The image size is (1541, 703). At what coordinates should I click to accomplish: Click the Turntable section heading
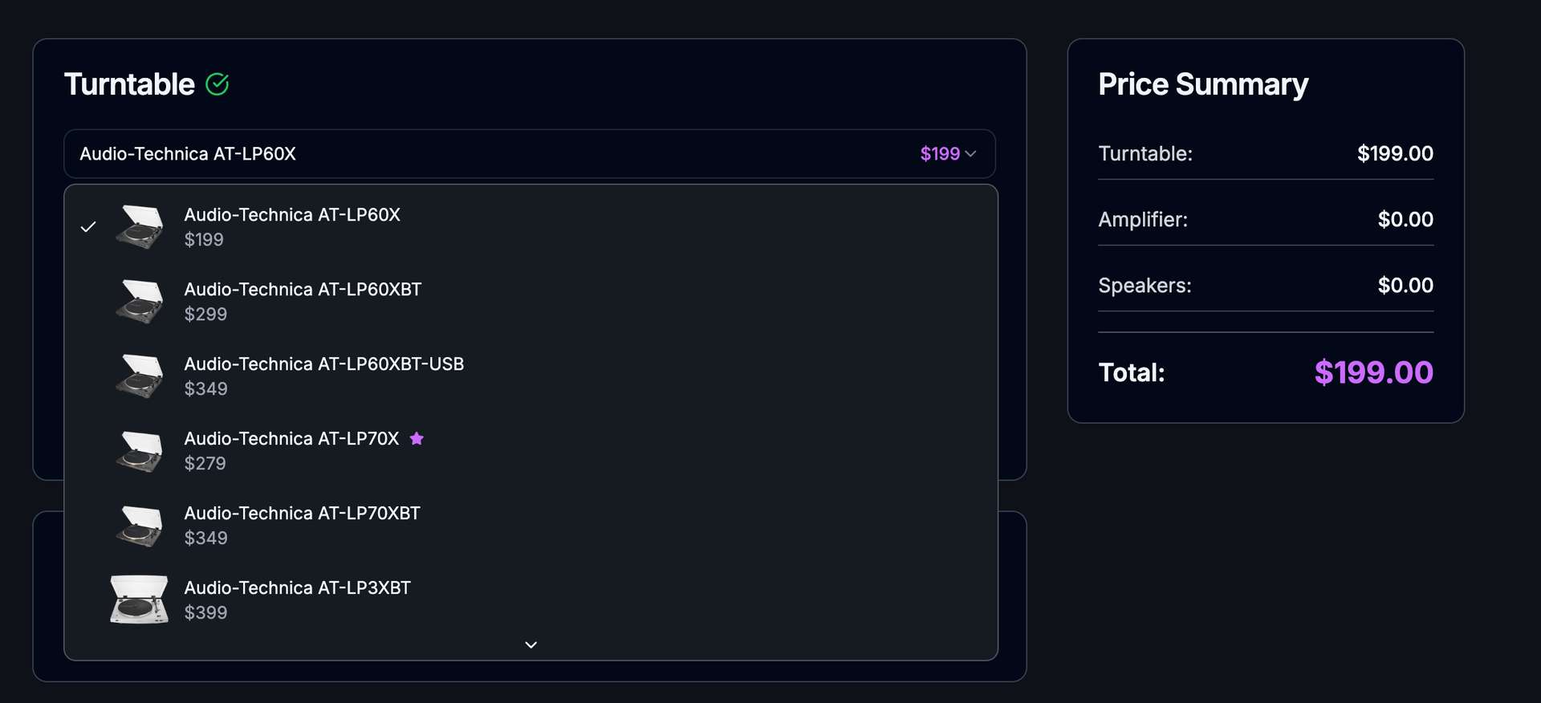tap(129, 83)
